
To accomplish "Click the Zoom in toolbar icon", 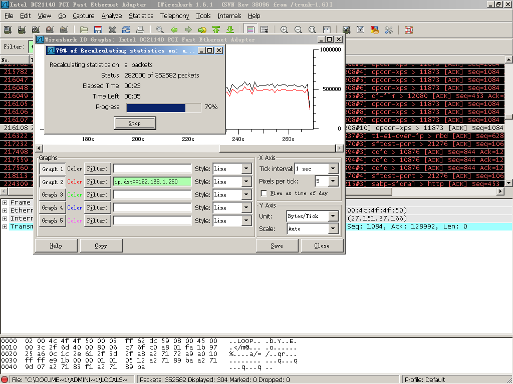I will coord(284,30).
